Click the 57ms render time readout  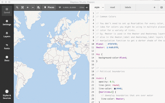pyautogui.click(x=82, y=7)
